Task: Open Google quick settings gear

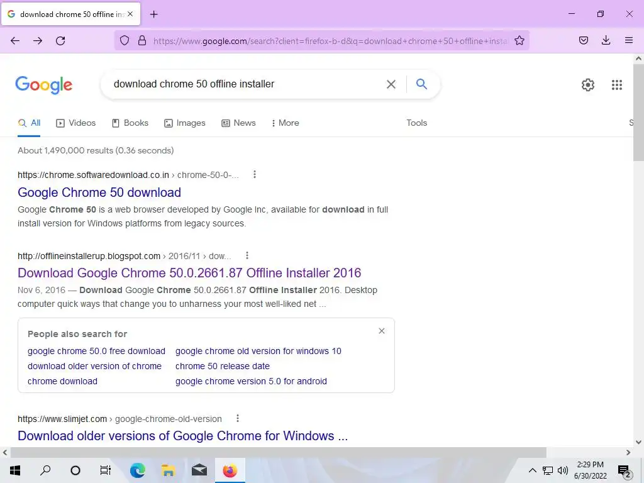Action: 588,85
